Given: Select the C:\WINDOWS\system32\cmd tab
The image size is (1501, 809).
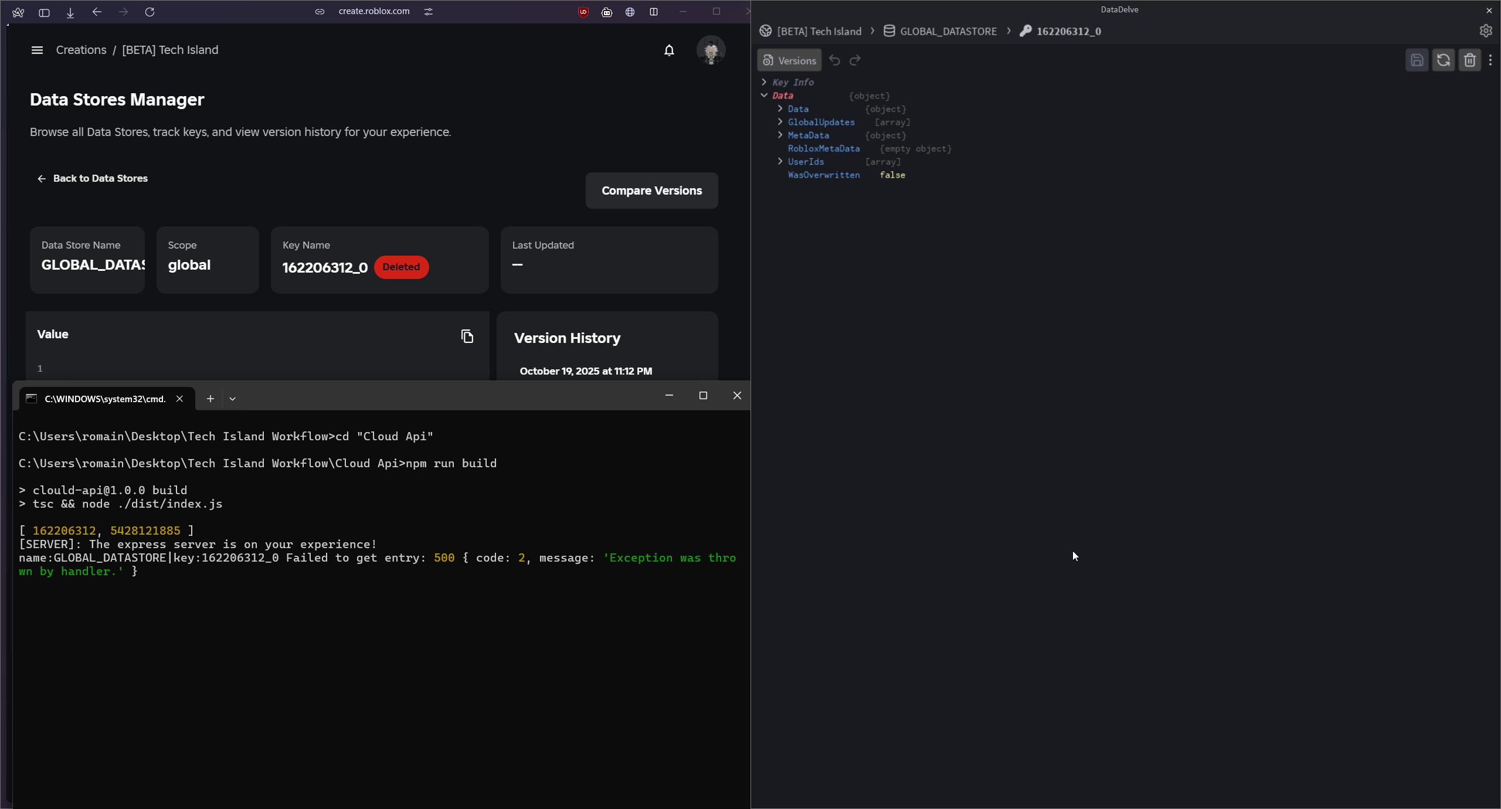Looking at the screenshot, I should 106,399.
